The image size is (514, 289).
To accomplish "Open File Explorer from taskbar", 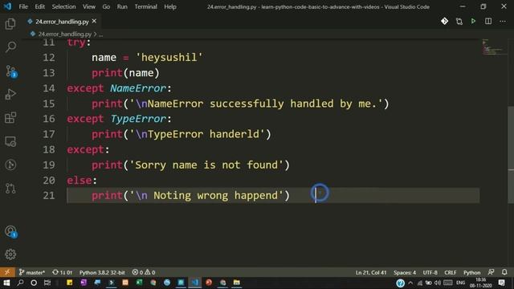I will (x=237, y=283).
